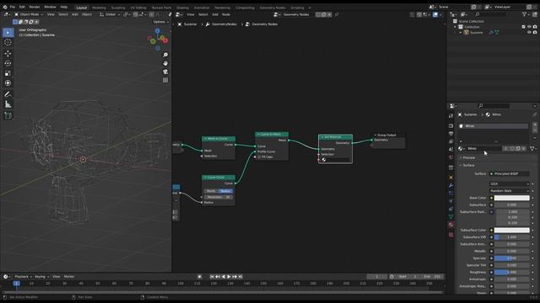540x303 pixels.
Task: Collapse the Set Material node header arrow
Action: click(322, 137)
